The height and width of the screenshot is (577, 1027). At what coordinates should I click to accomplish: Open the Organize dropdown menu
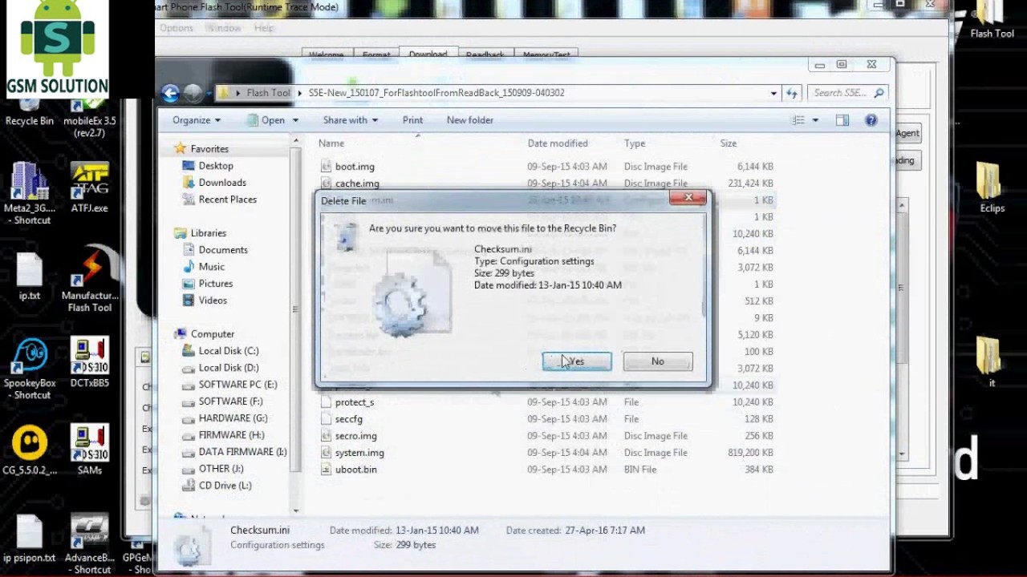tap(197, 120)
